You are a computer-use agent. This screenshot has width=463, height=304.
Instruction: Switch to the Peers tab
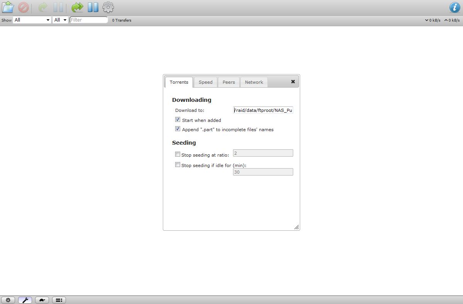[229, 82]
